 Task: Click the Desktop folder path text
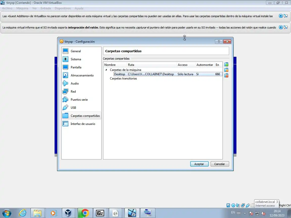coord(151,74)
